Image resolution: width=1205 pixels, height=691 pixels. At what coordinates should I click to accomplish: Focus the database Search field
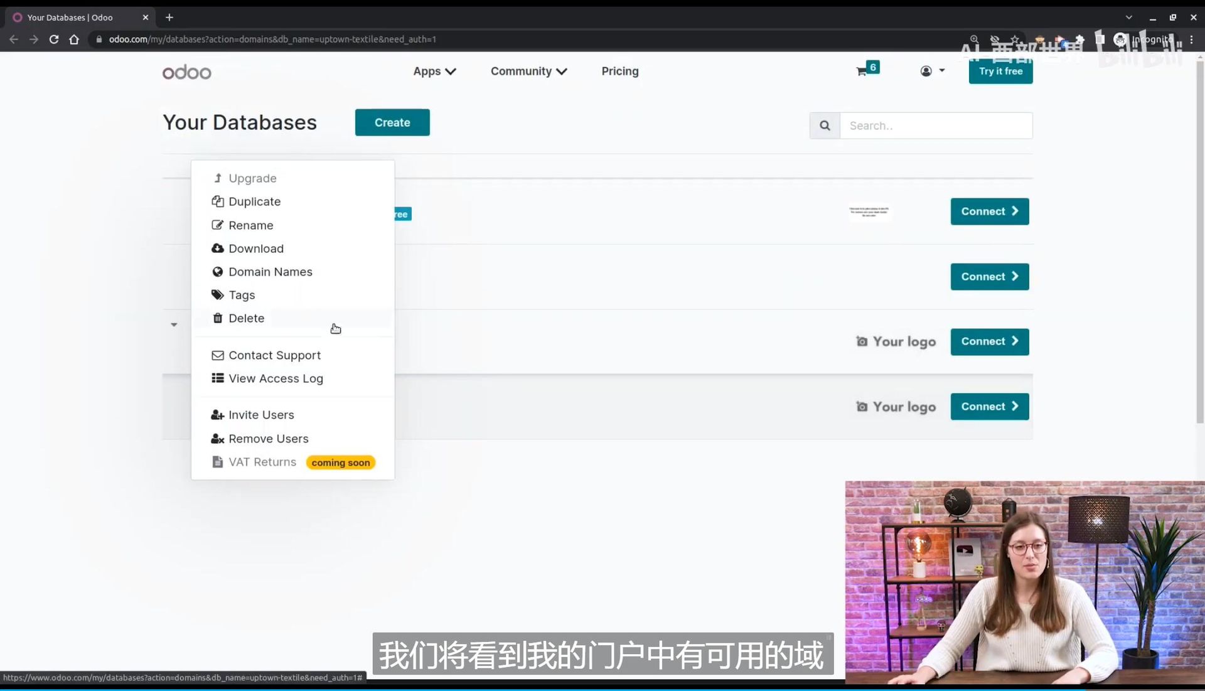point(936,126)
